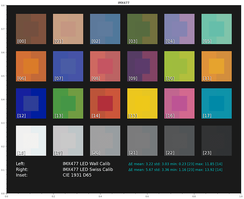Click the white patch labeled [18]
The width and height of the screenshot is (244, 199).
point(31,140)
